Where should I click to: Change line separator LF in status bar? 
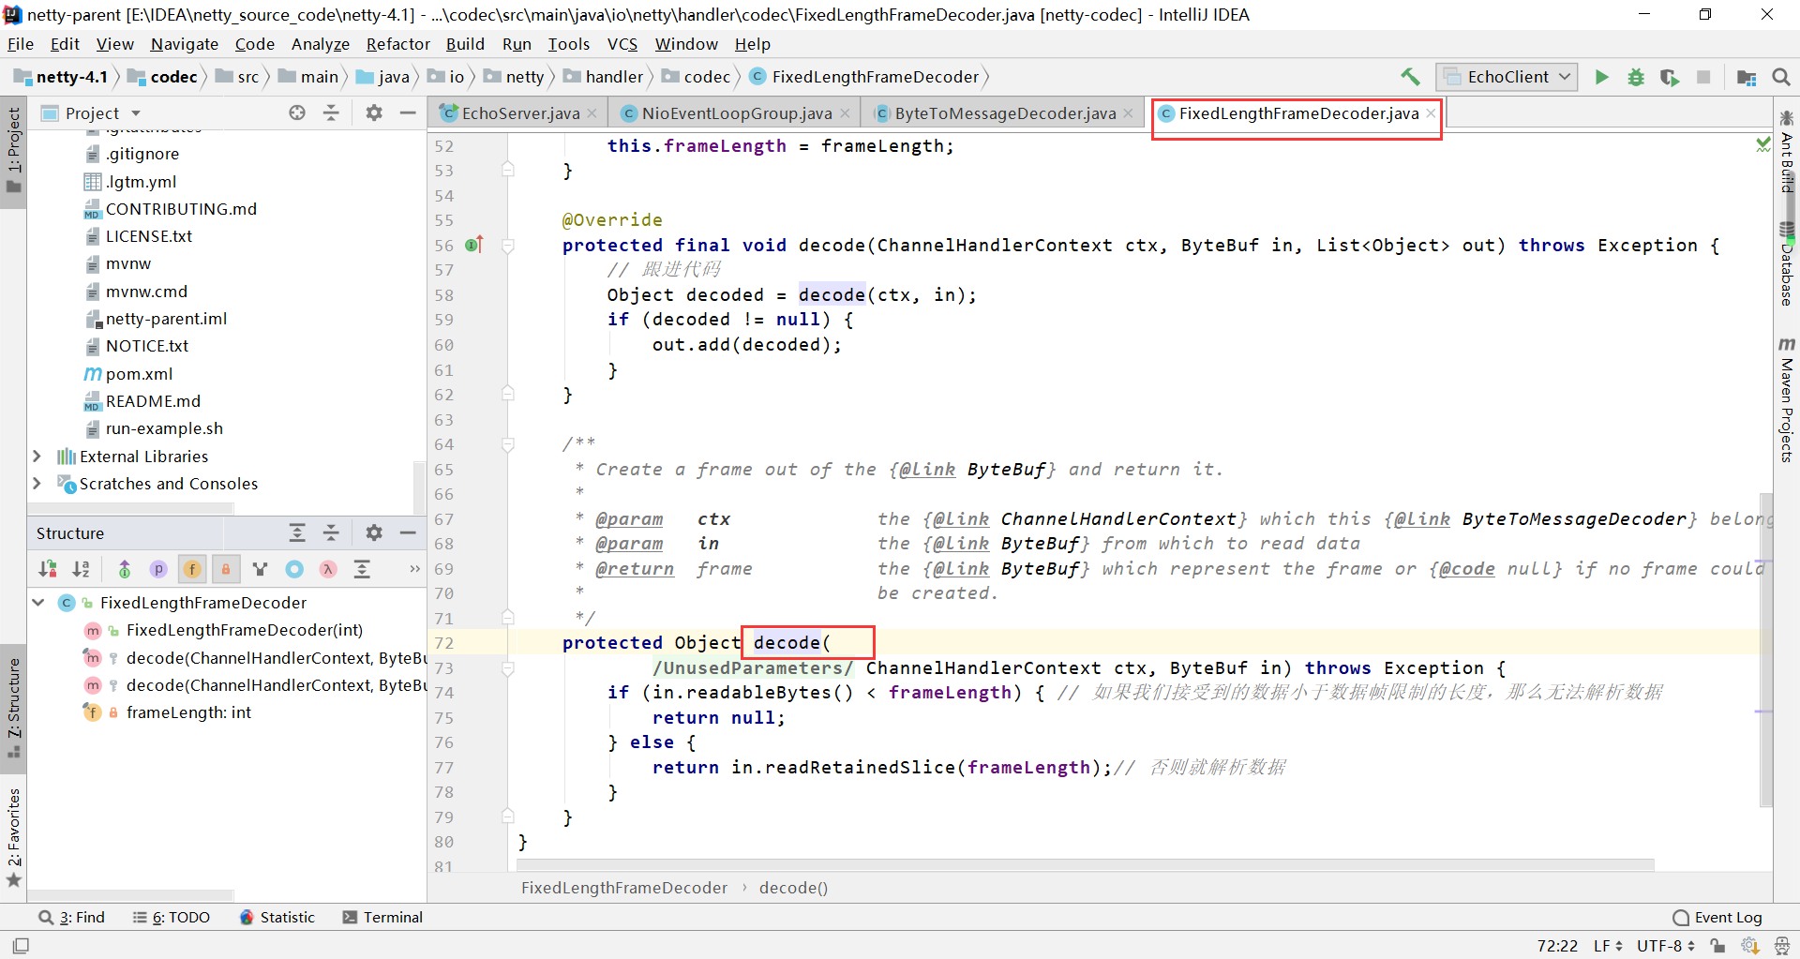pyautogui.click(x=1608, y=946)
